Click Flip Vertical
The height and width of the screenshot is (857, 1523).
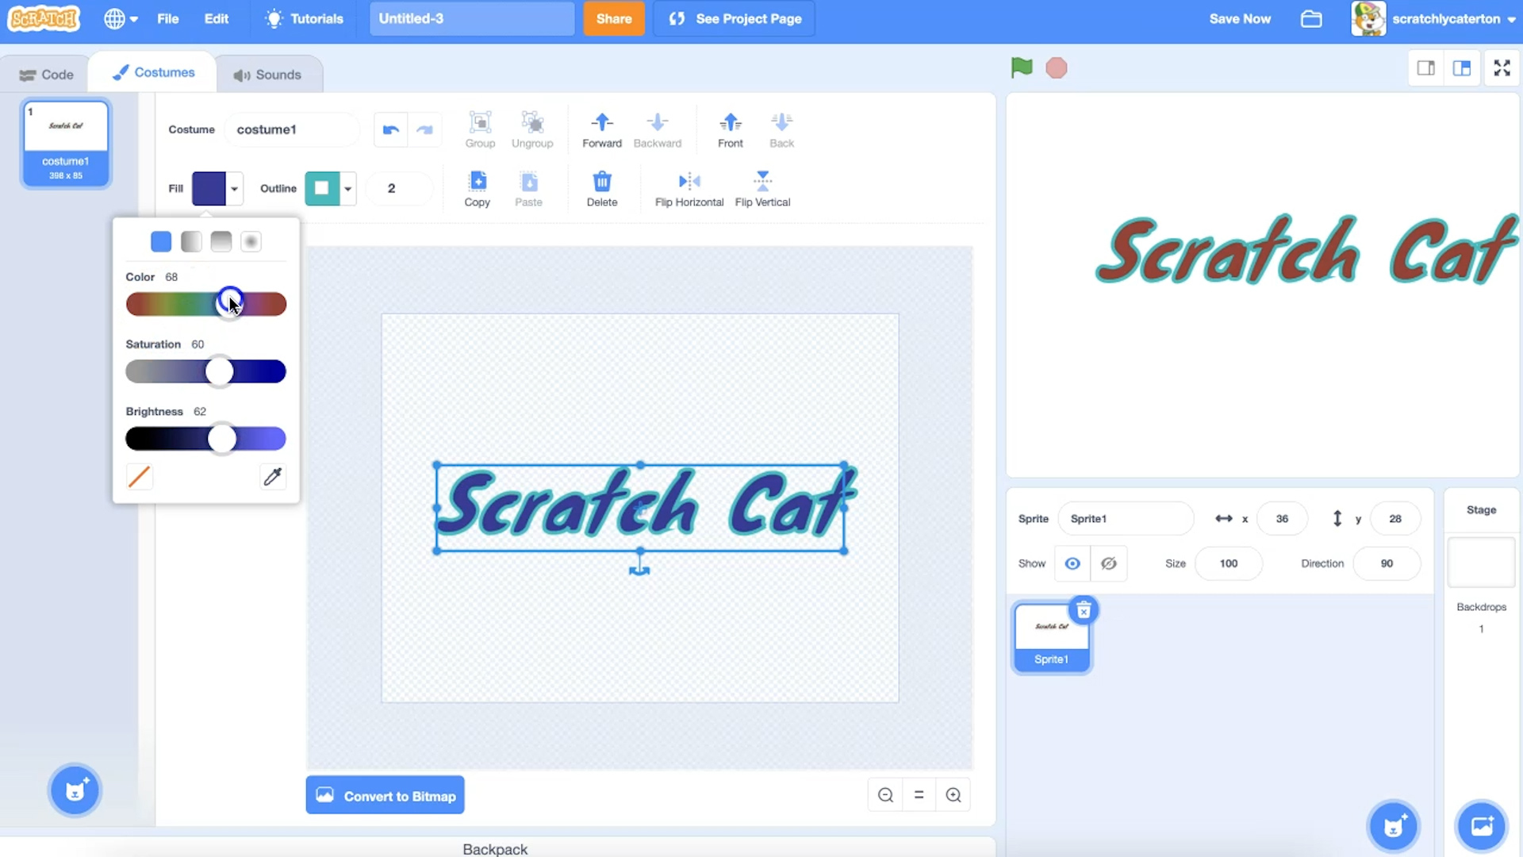(762, 189)
